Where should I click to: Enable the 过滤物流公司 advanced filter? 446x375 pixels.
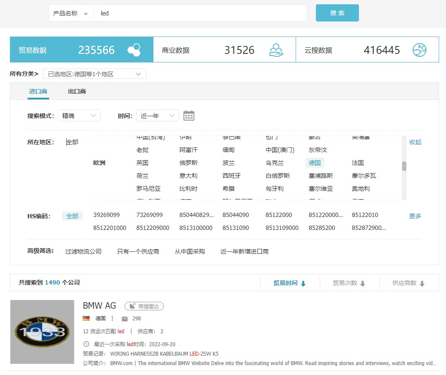pyautogui.click(x=83, y=251)
